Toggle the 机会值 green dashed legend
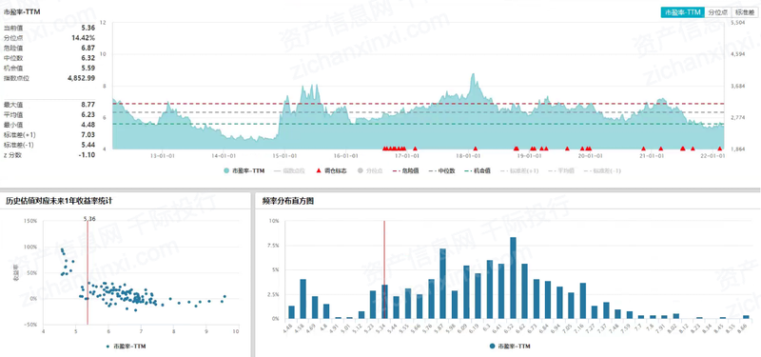761x357 pixels. coord(478,171)
